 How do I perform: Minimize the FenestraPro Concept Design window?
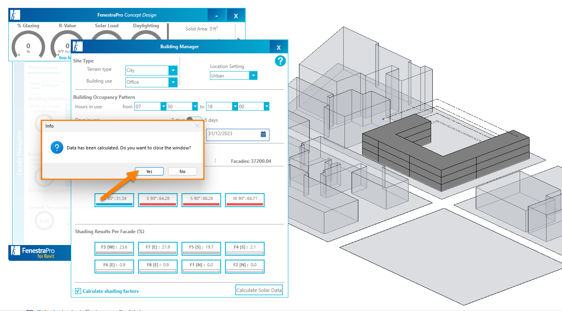pos(216,15)
